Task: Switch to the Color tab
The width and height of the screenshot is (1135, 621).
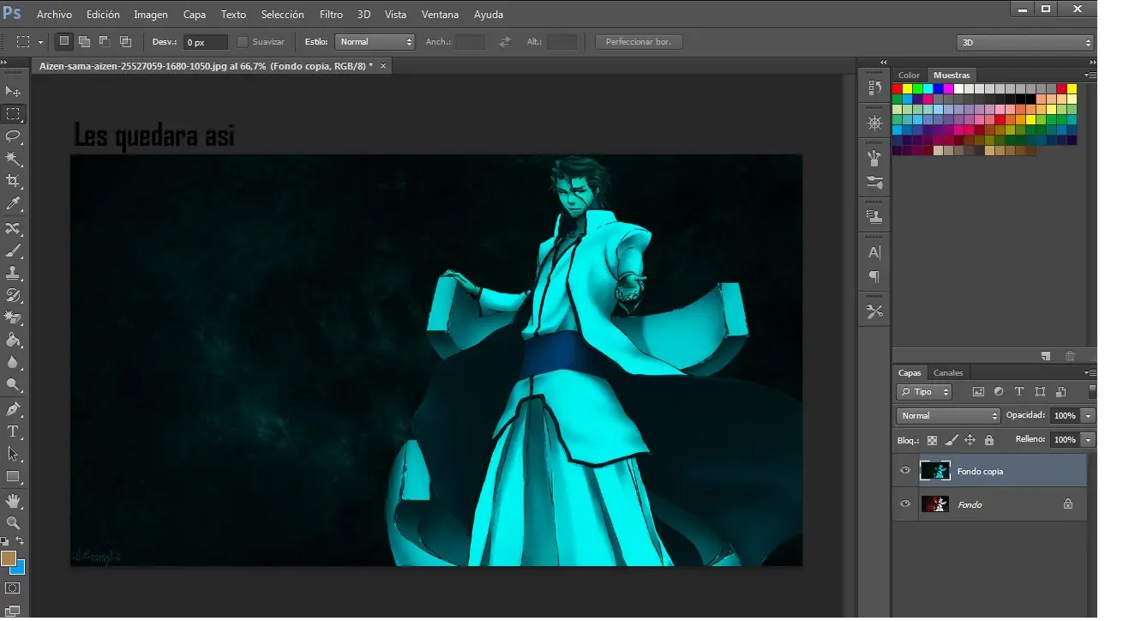Action: 909,75
